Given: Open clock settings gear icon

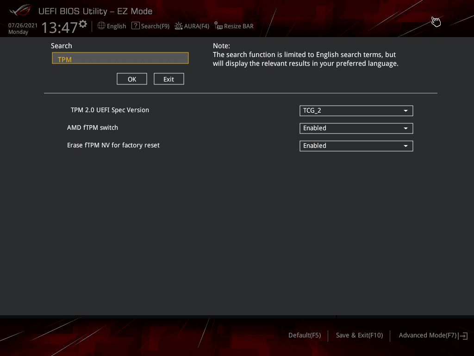Looking at the screenshot, I should pyautogui.click(x=83, y=24).
